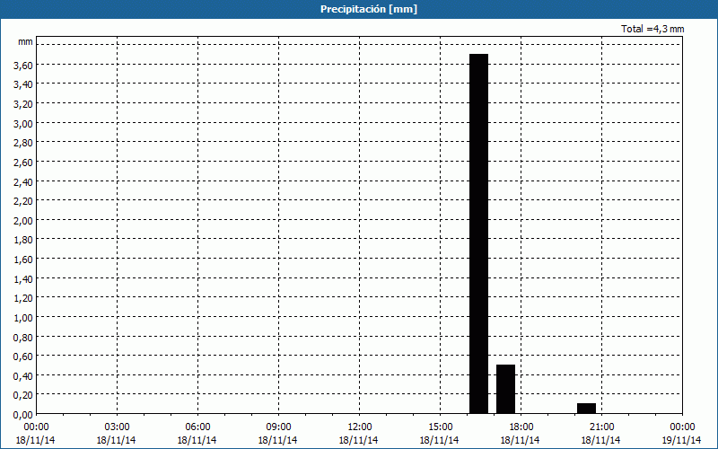Click the '1,20' y-axis value
The width and height of the screenshot is (718, 449).
23,298
